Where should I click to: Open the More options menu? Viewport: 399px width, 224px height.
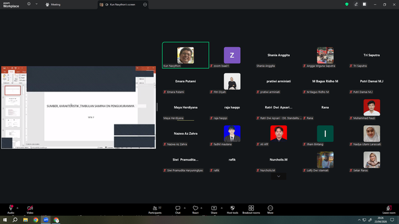click(x=270, y=210)
